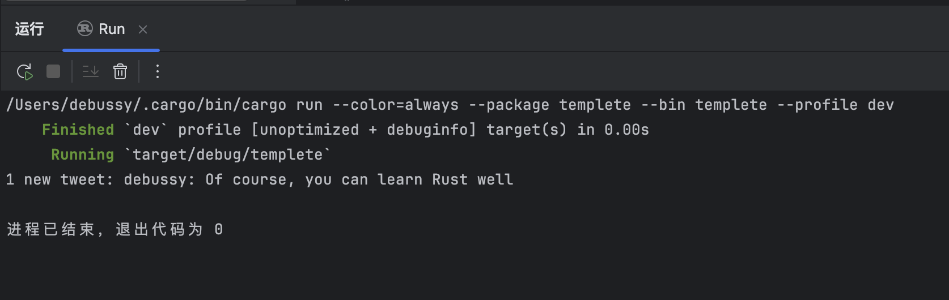This screenshot has width=949, height=300.
Task: Click the Rust icon on the Run tab
Action: click(85, 29)
